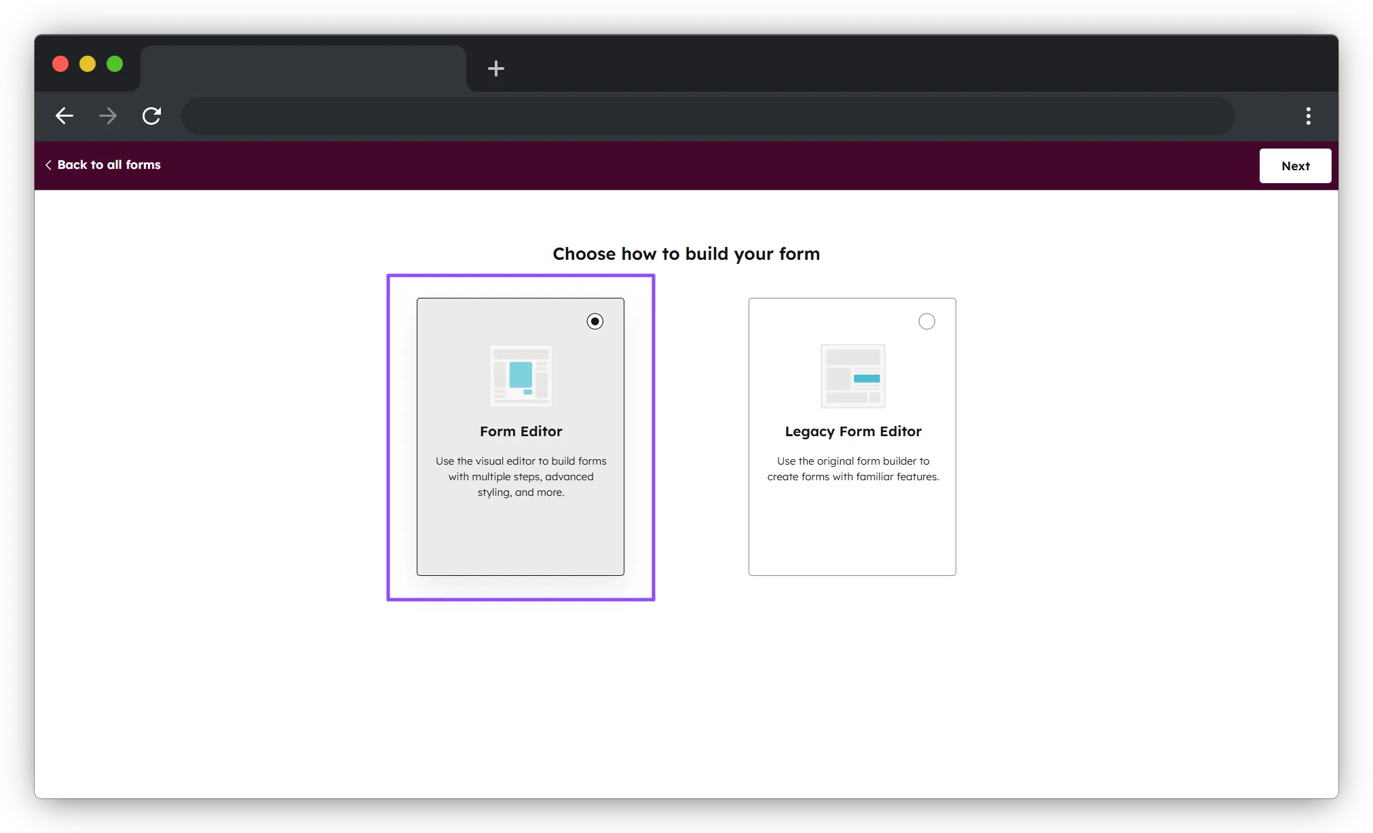The image size is (1373, 833).
Task: Click the browser back arrow
Action: (x=64, y=116)
